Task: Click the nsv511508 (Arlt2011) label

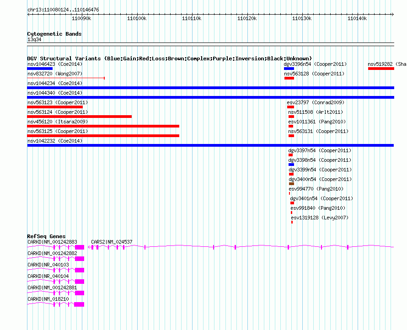Action: [316, 112]
